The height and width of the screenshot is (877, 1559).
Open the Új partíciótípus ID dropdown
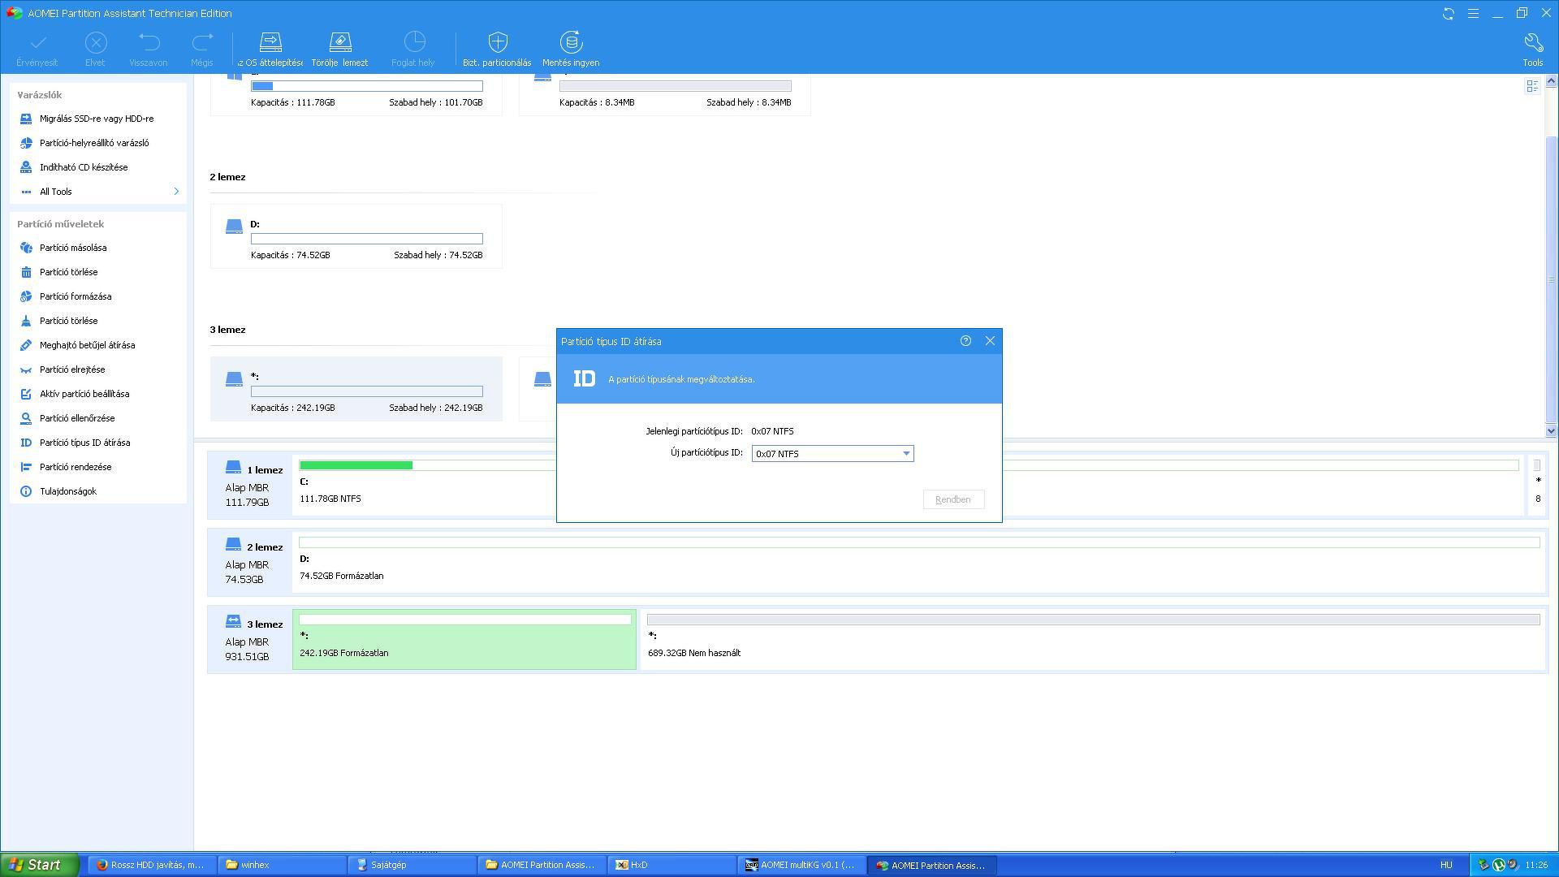906,454
